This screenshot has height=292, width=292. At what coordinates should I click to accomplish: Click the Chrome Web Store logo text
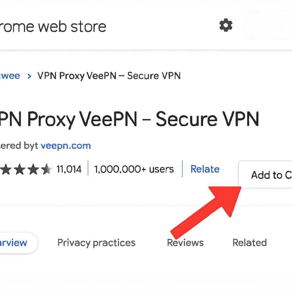(x=53, y=26)
